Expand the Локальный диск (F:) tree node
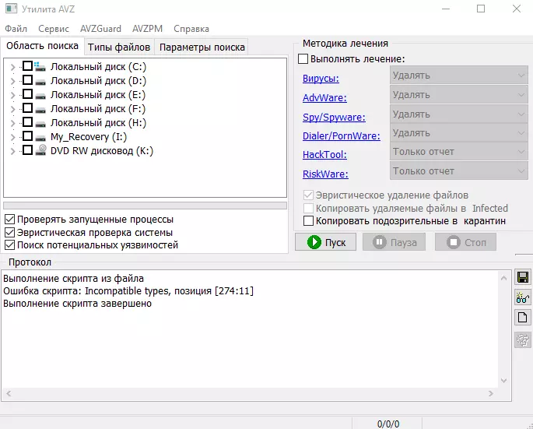 click(x=13, y=109)
